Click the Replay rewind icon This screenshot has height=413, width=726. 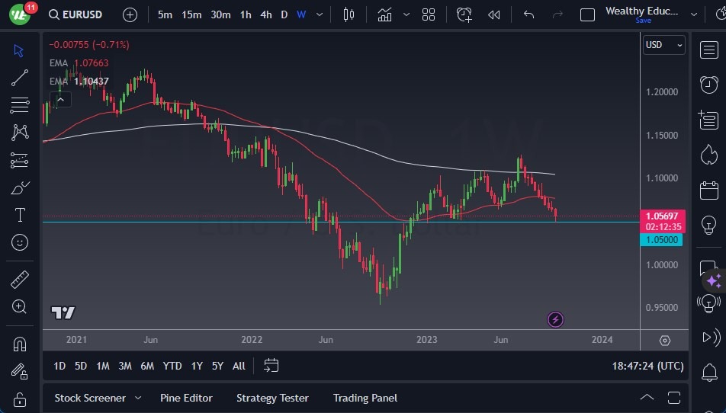(x=494, y=14)
